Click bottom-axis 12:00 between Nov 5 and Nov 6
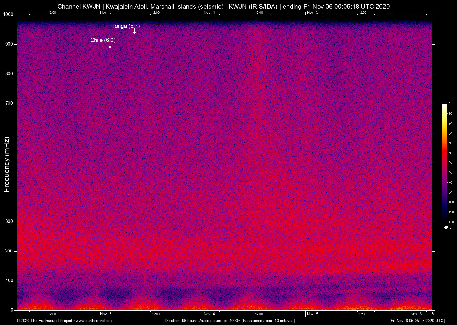Screen dimensions: 457x325 point(363,314)
